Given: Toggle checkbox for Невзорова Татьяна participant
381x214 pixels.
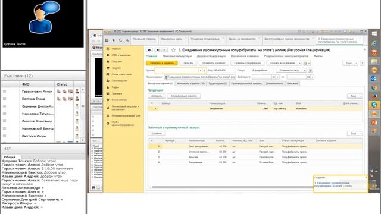Looking at the screenshot, I should tap(4, 114).
